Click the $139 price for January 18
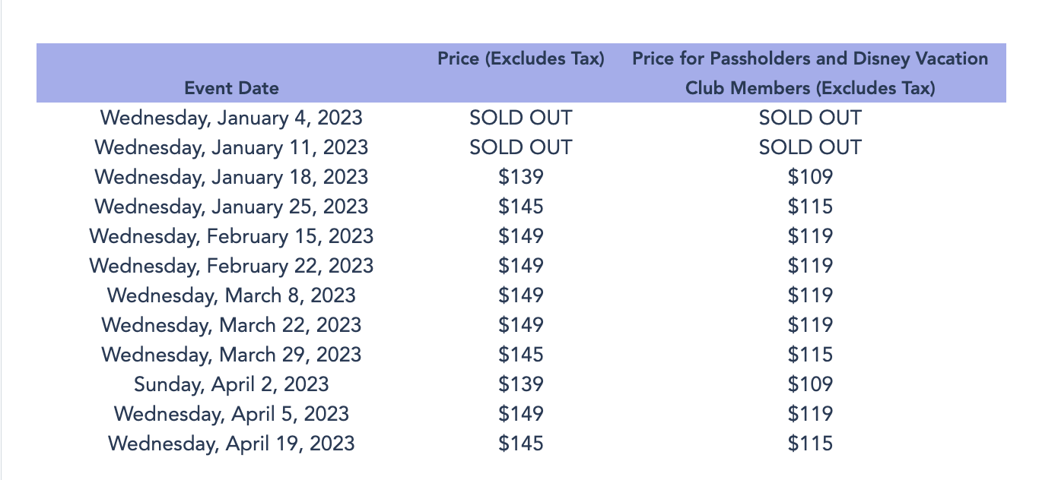1039x480 pixels. pos(521,177)
